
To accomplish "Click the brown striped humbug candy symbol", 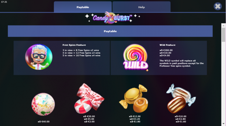I will click(181, 98).
